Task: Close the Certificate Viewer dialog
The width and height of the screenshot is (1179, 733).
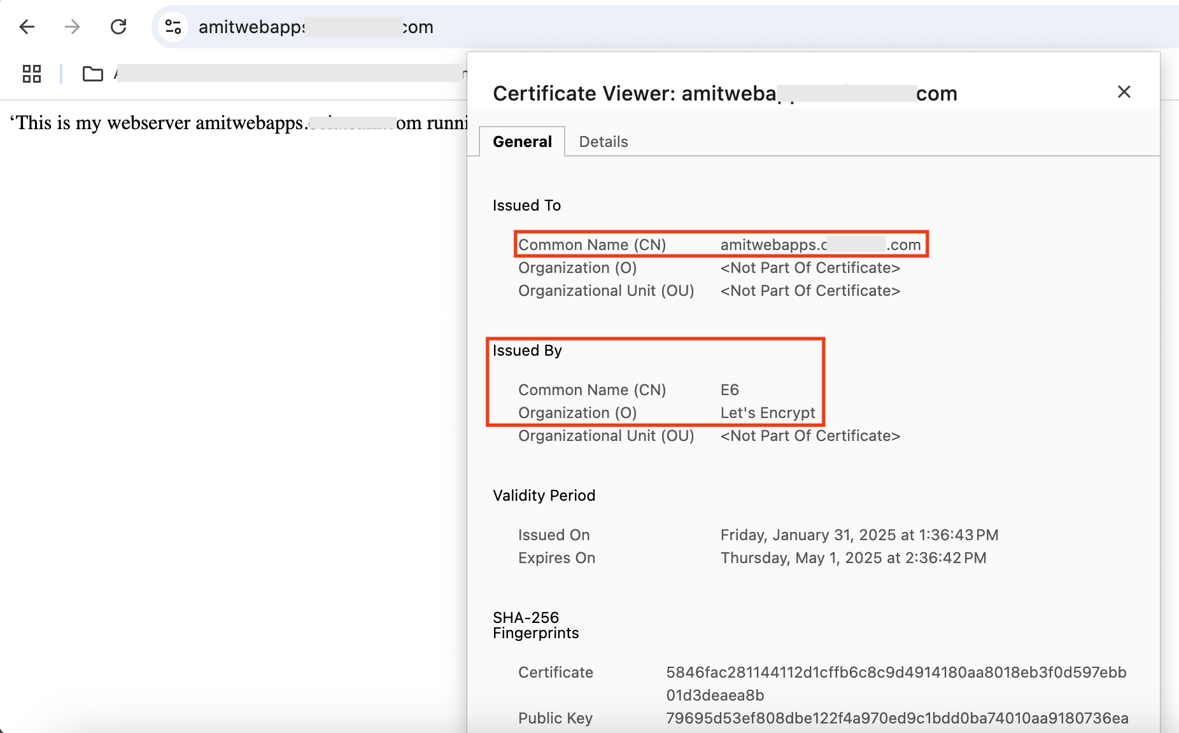Action: (1124, 92)
